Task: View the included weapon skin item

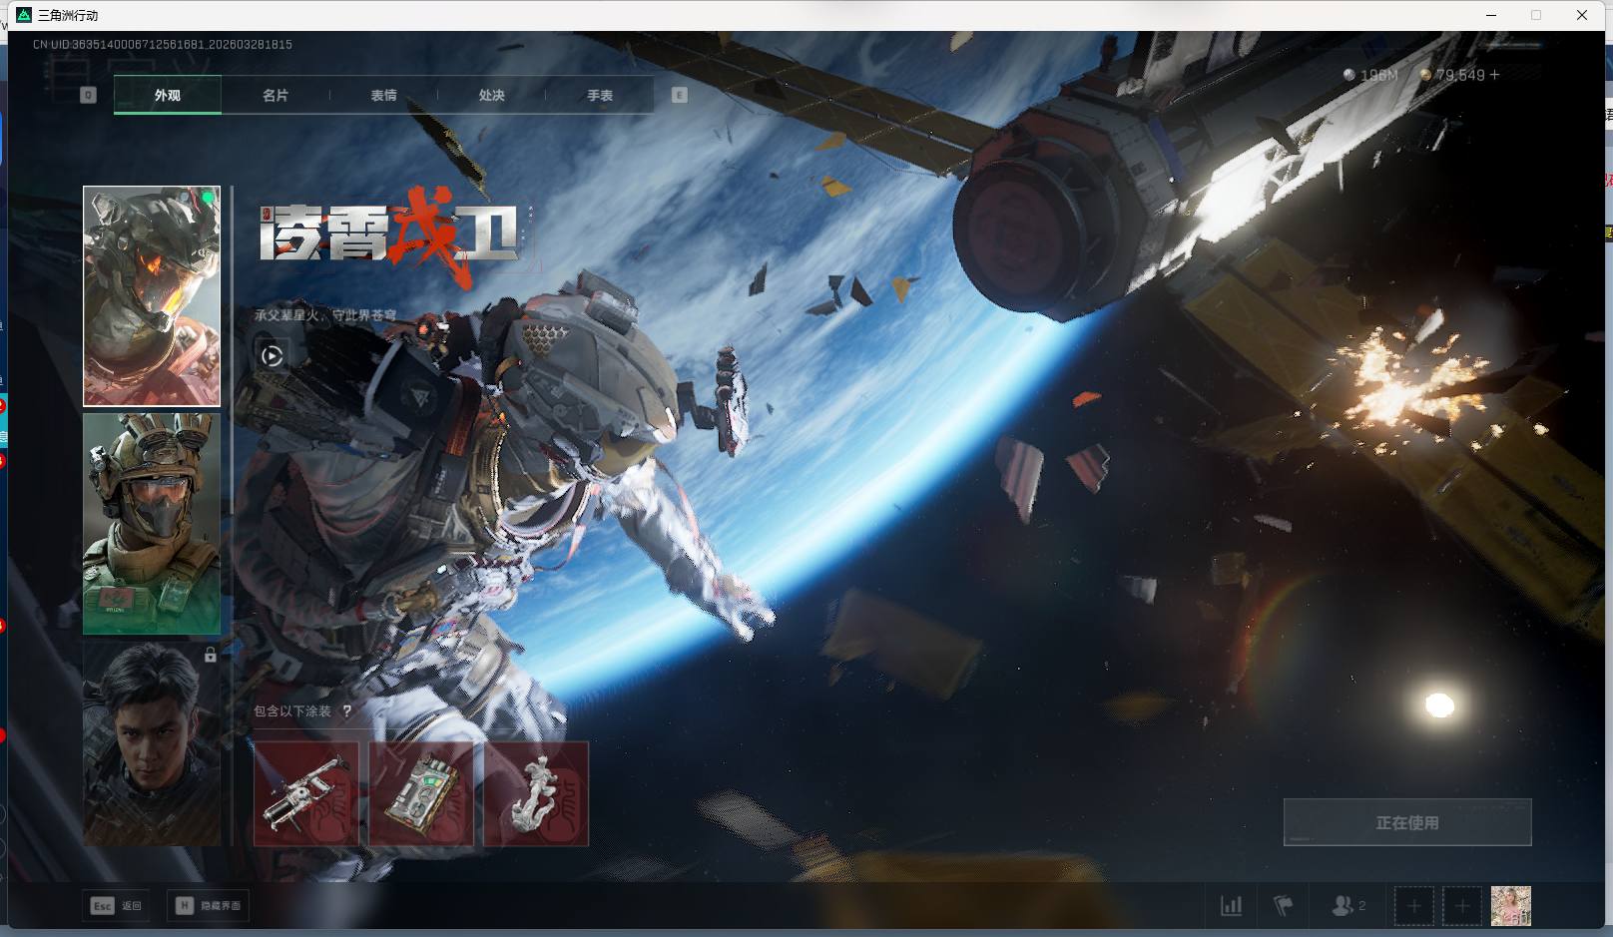Action: point(305,794)
